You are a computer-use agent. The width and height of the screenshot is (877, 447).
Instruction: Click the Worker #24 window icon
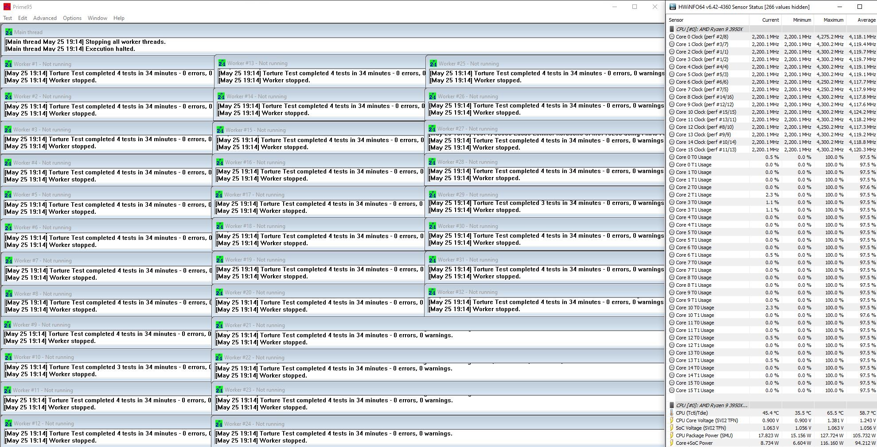219,424
